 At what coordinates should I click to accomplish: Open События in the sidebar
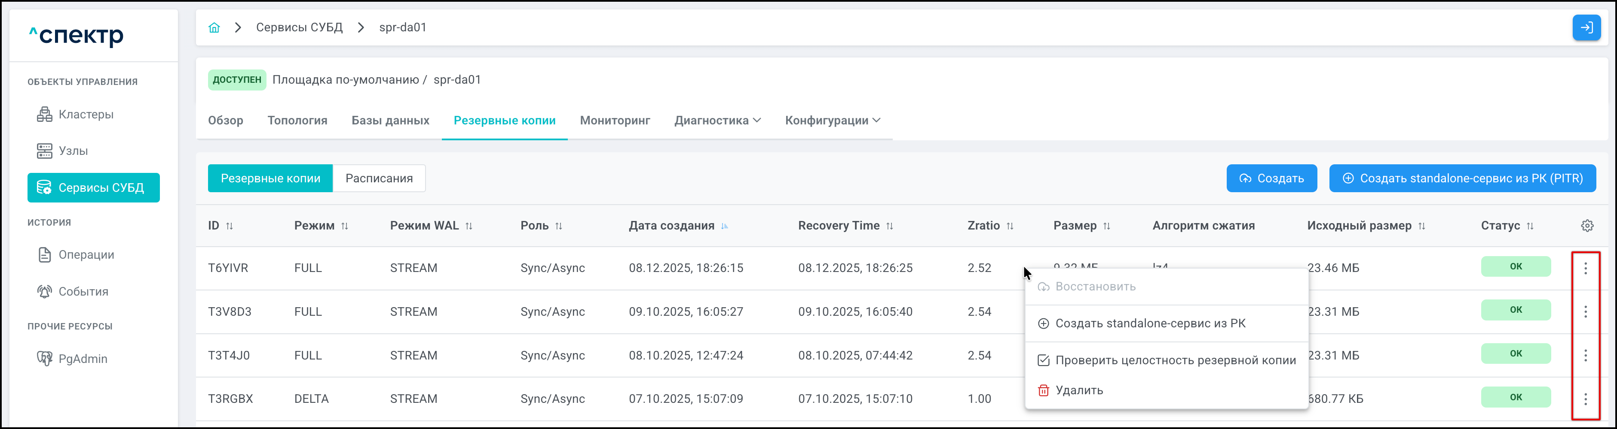(83, 292)
